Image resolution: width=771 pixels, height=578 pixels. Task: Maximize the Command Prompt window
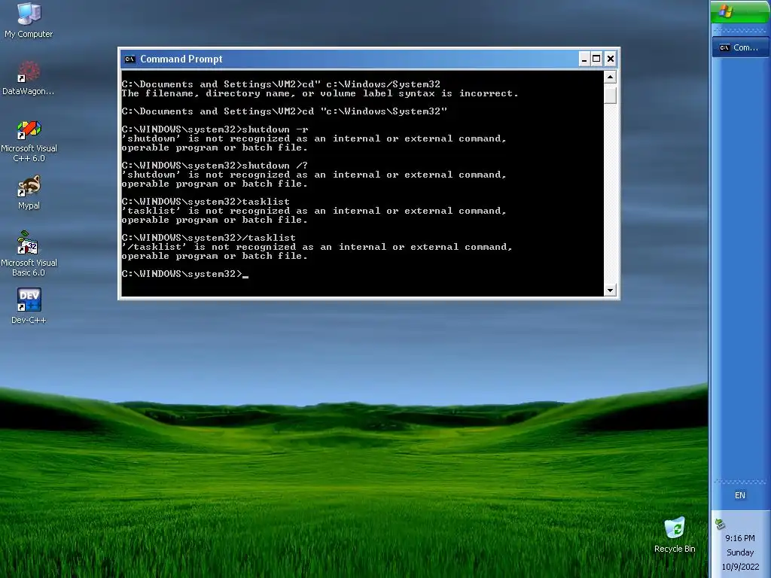[596, 59]
